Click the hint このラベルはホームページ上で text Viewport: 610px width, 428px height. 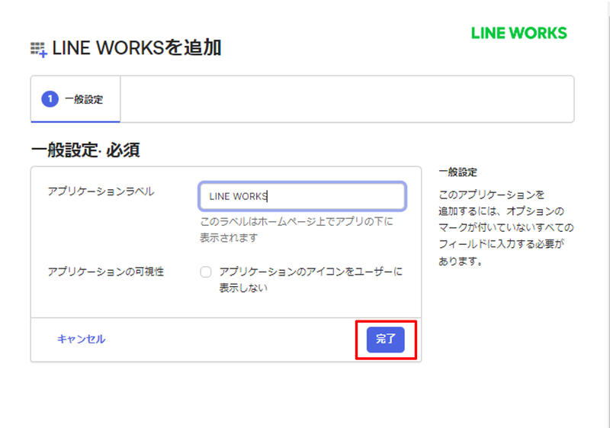pyautogui.click(x=297, y=229)
